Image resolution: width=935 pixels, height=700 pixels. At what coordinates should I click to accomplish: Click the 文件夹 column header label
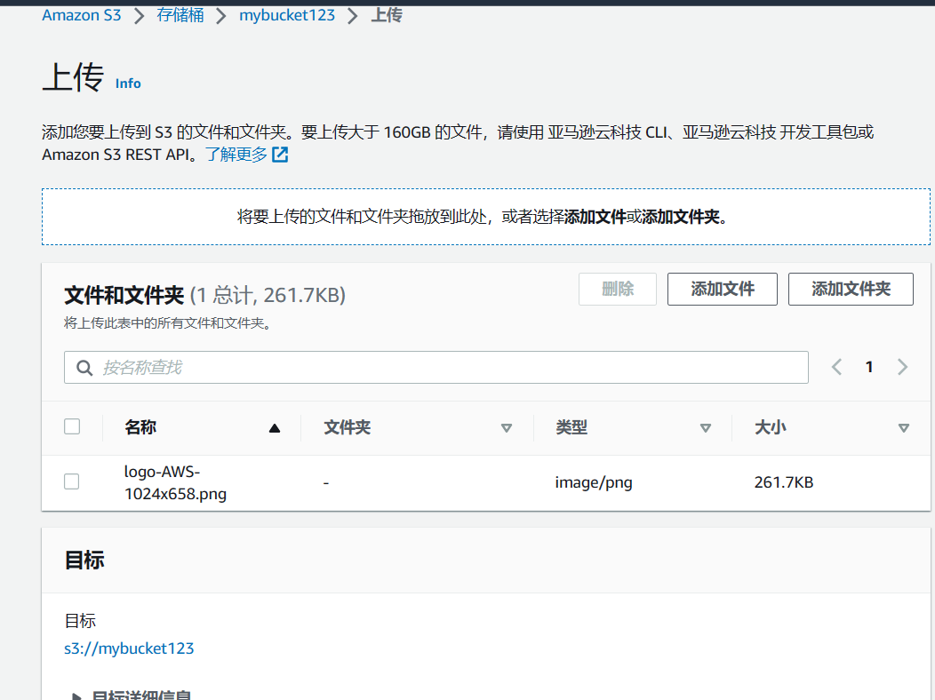click(x=347, y=427)
